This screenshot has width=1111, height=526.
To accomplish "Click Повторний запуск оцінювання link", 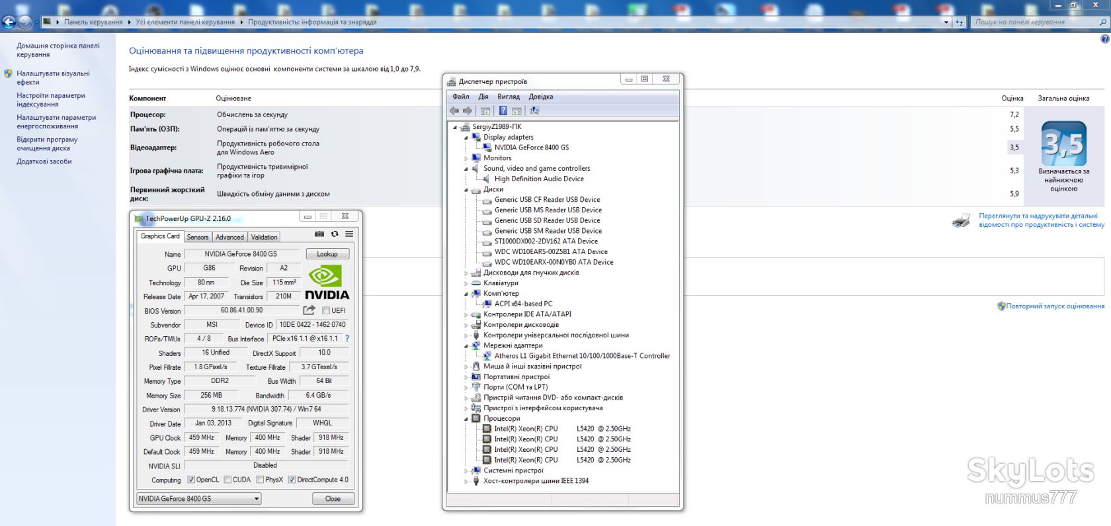I will 1055,306.
